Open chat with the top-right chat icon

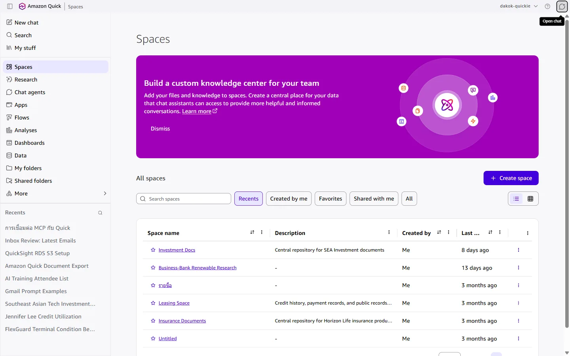click(x=562, y=6)
